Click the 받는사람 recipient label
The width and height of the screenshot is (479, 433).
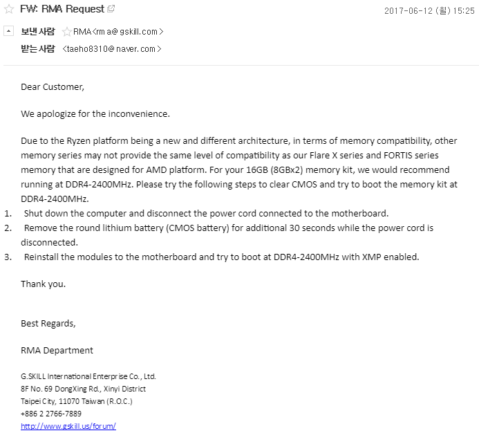[x=38, y=49]
